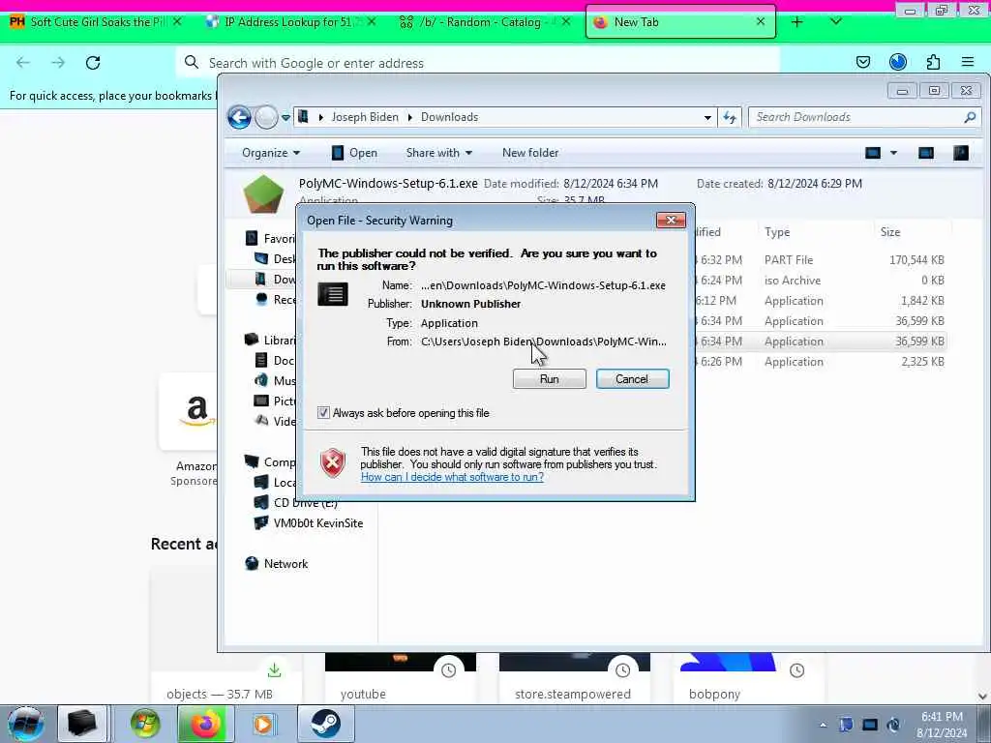Select the 2,325 KB Application row

click(x=820, y=362)
